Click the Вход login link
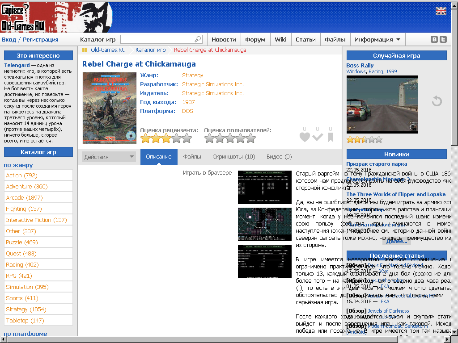Image resolution: width=458 pixels, height=343 pixels. (x=9, y=40)
